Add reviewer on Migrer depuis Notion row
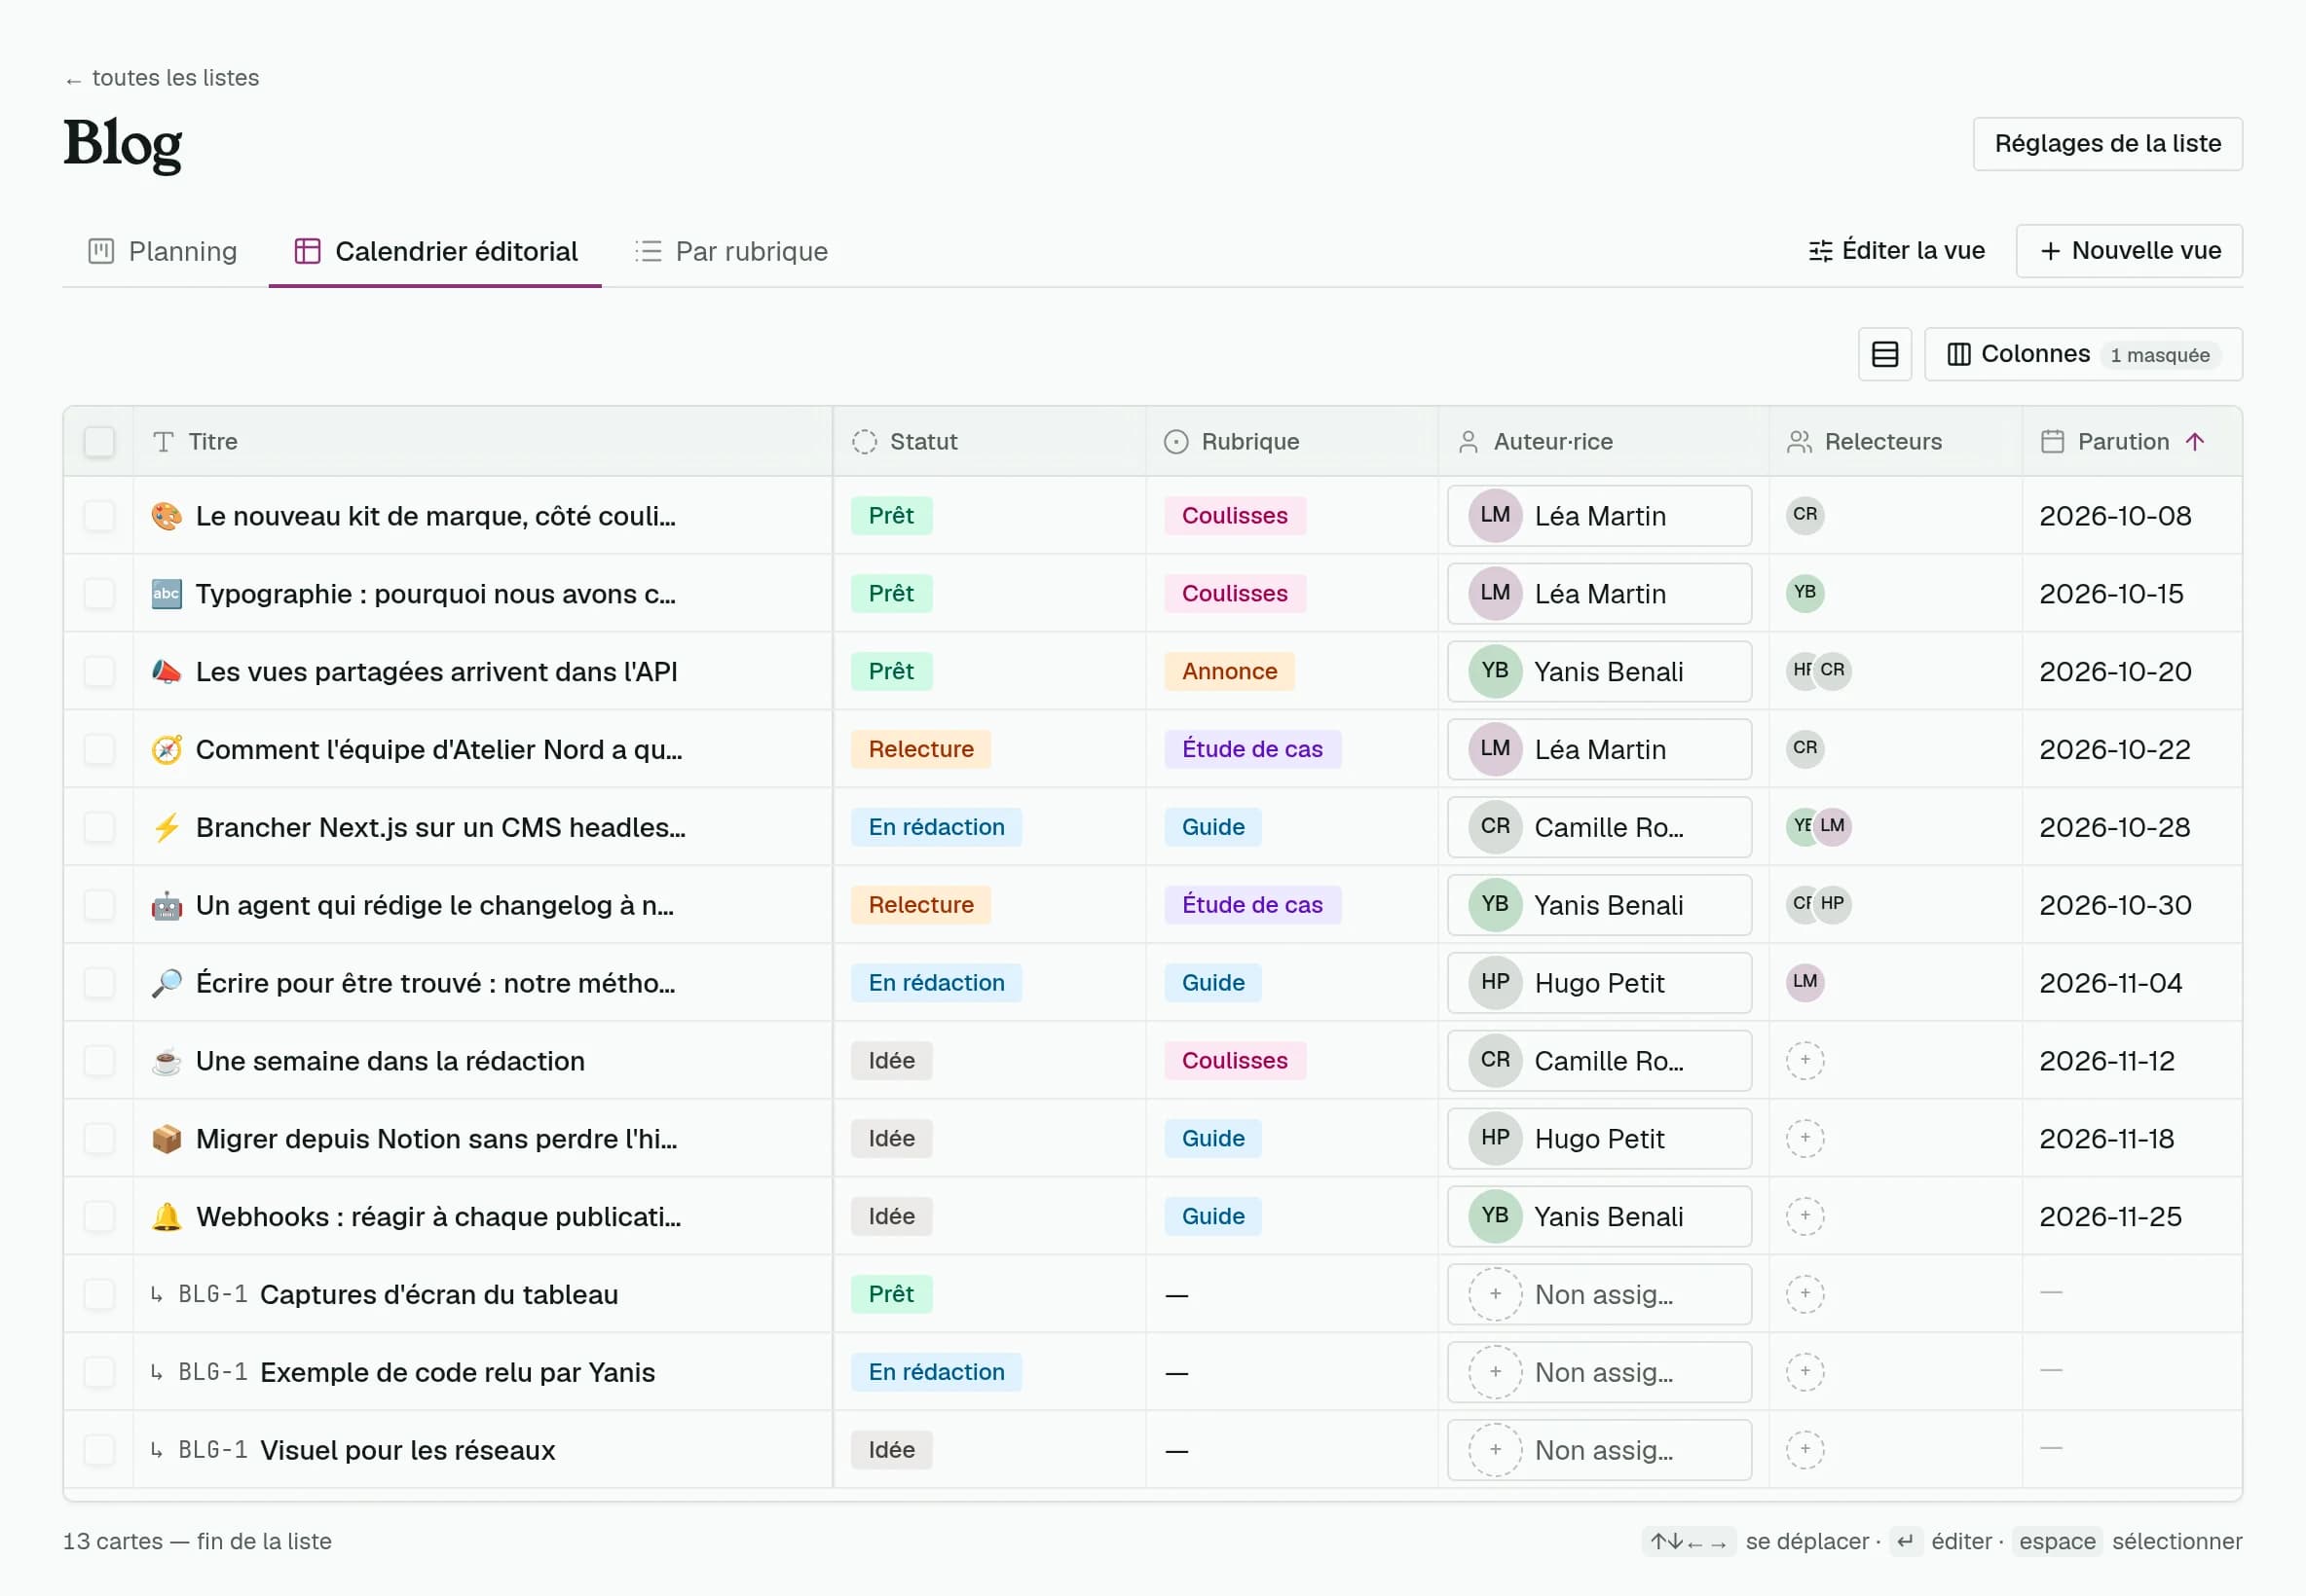Screen dimensions: 2306x1596 tap(1804, 1138)
